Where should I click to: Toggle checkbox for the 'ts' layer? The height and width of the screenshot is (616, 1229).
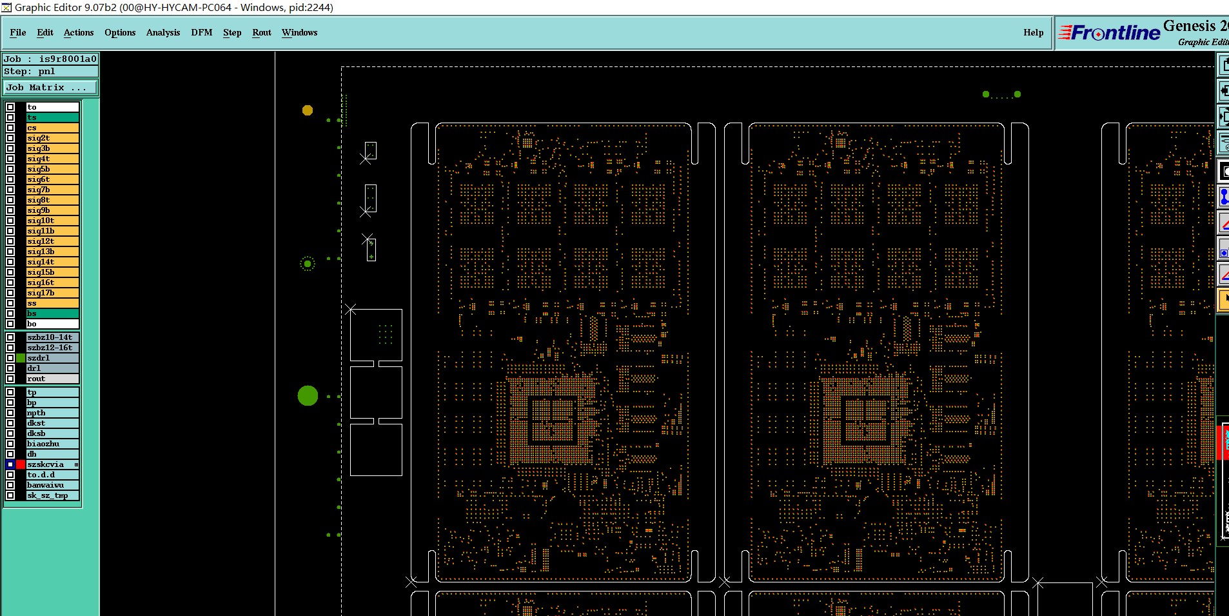tap(10, 117)
